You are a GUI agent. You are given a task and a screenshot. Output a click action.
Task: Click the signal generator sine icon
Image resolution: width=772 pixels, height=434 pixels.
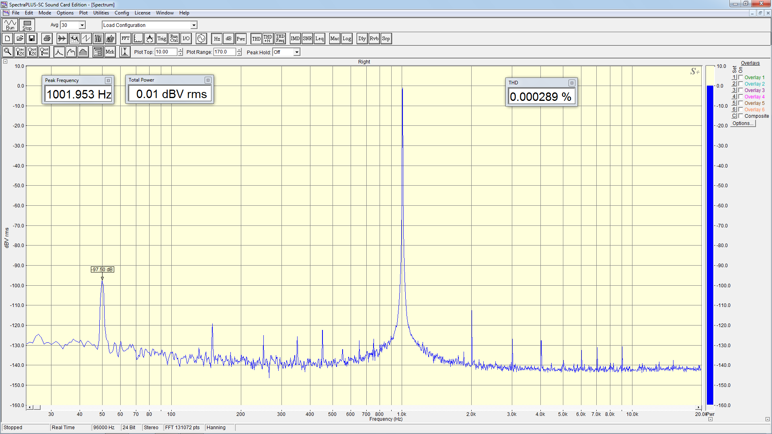(x=201, y=39)
